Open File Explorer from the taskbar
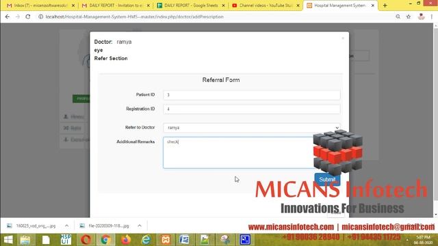Image resolution: width=438 pixels, height=246 pixels. (25, 240)
